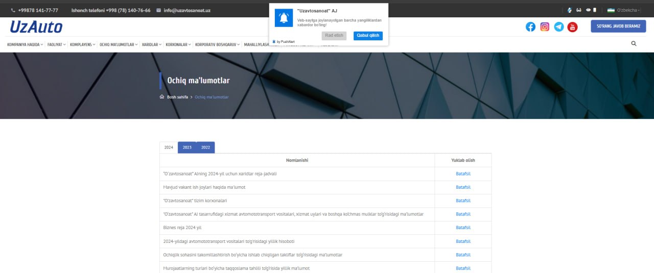Expand the FAOLIYAT menu
Screen dimensions: 654x273
(56, 44)
